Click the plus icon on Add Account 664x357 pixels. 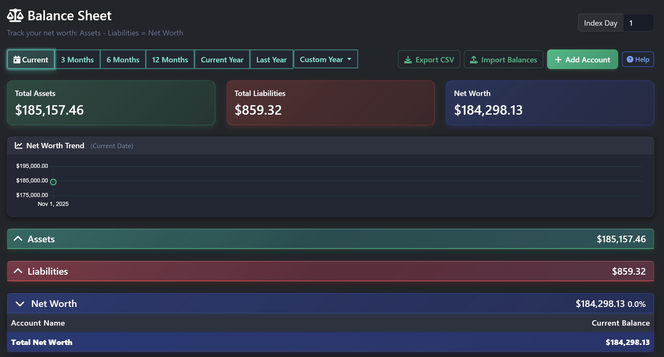coord(558,59)
